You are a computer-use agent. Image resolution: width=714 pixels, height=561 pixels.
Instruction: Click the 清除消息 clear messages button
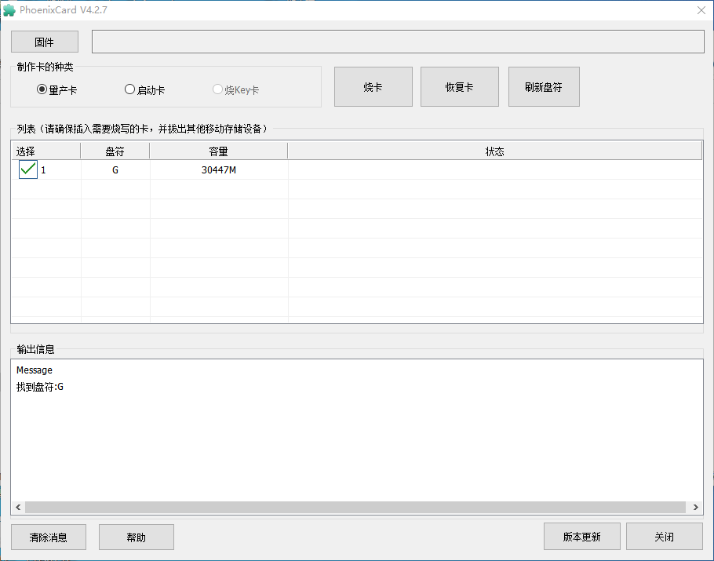(49, 537)
